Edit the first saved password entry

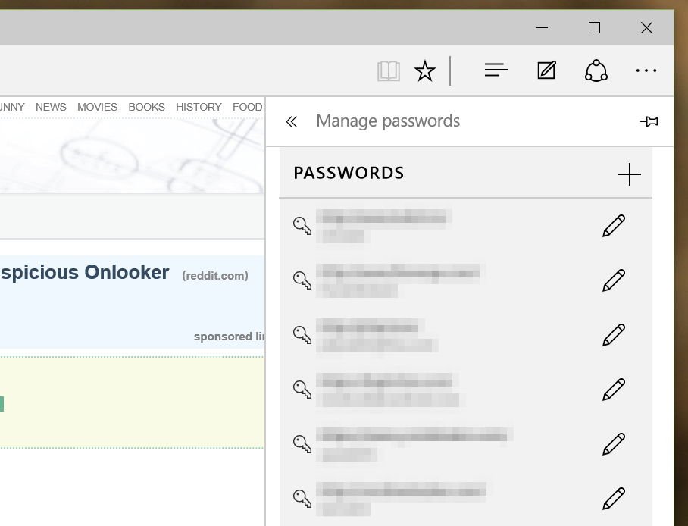[614, 226]
